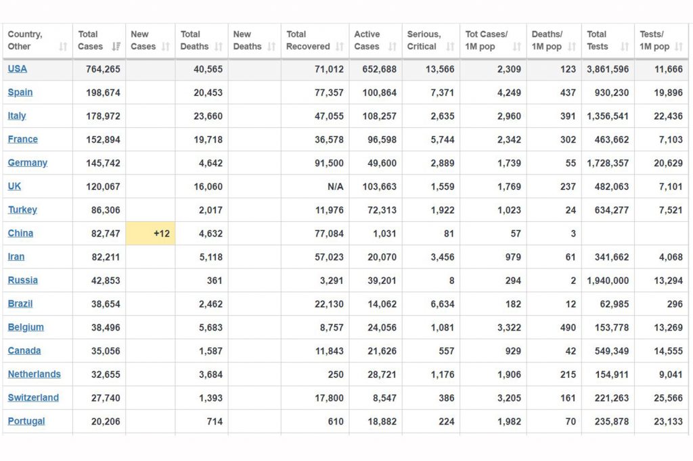Sort table by Total Recovered arrows

(339, 47)
